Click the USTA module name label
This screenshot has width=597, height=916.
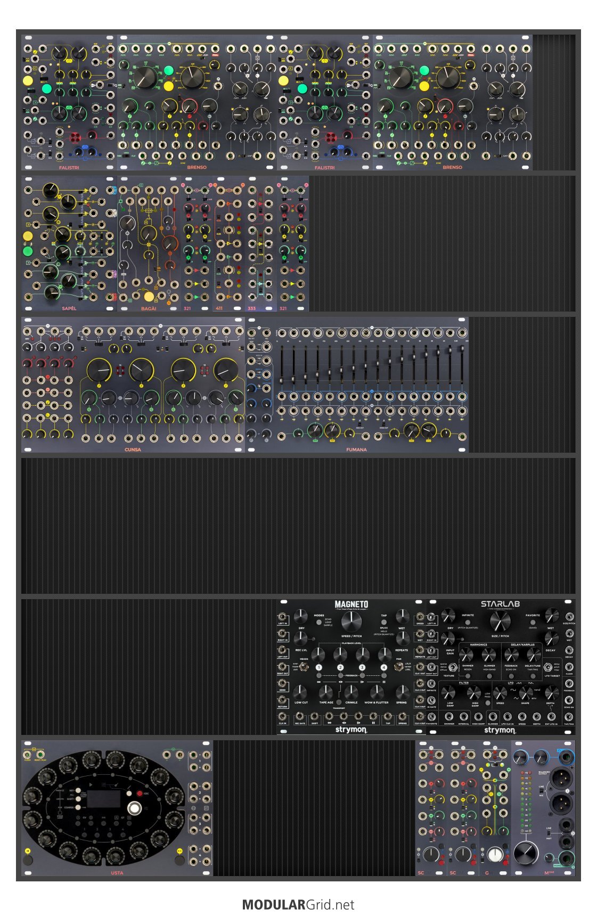(117, 873)
